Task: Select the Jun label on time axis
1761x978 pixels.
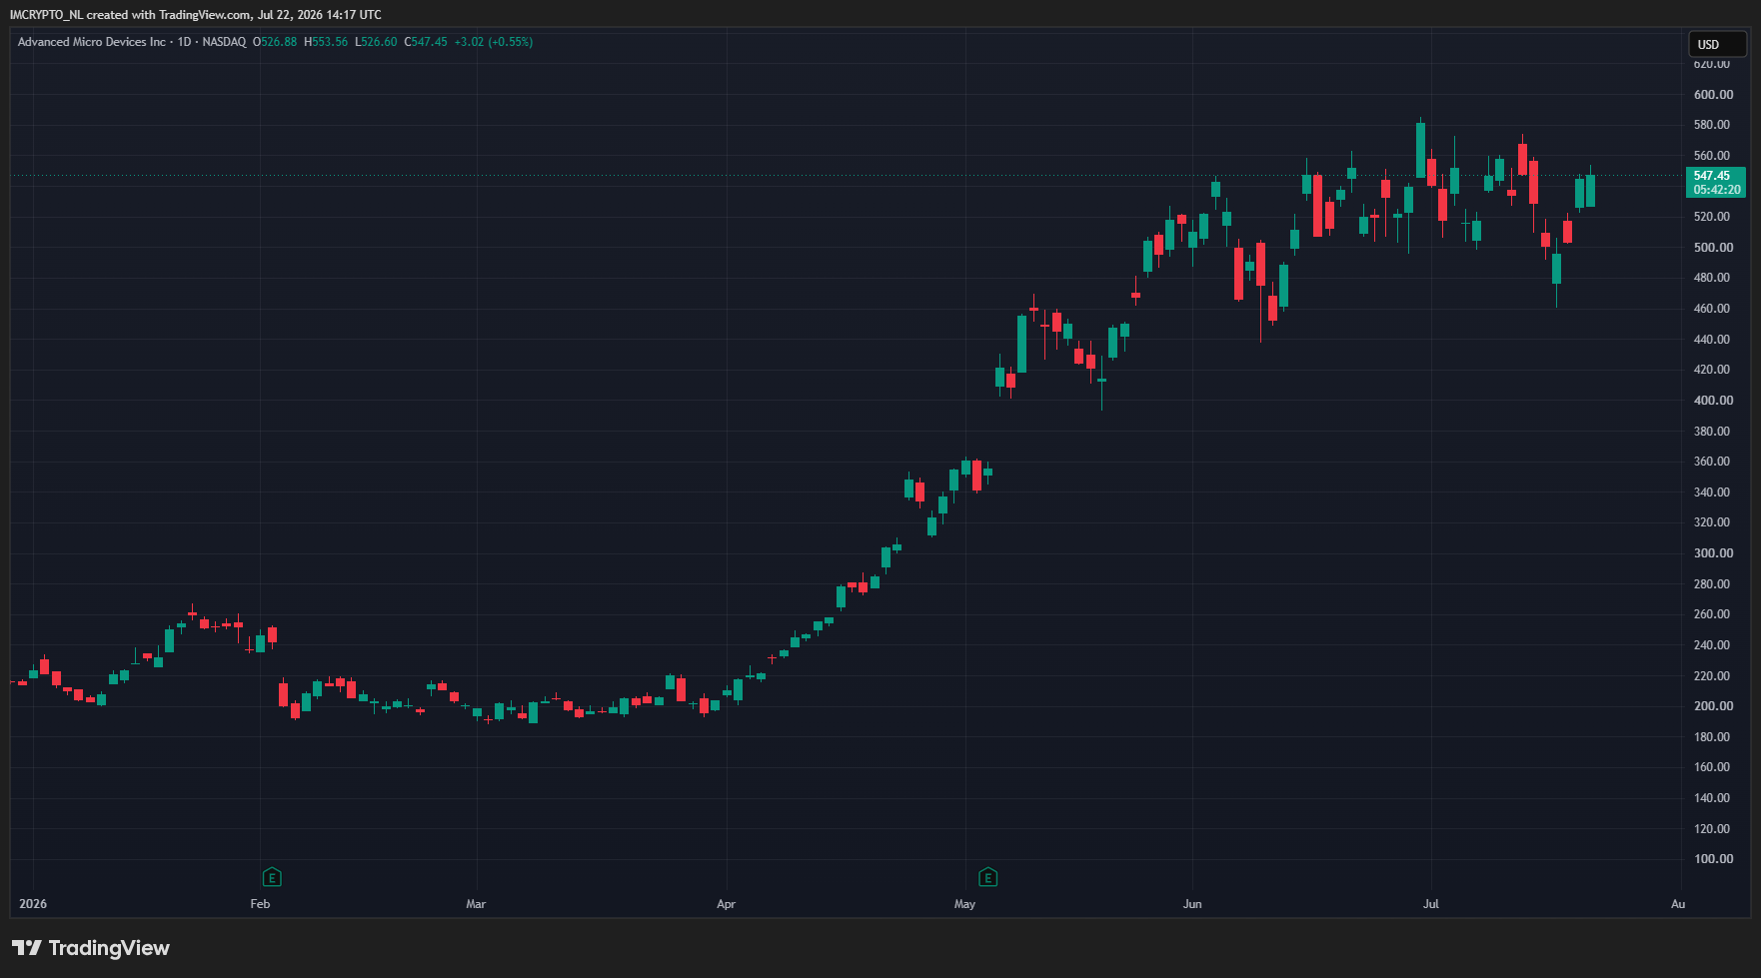Action: [1192, 904]
